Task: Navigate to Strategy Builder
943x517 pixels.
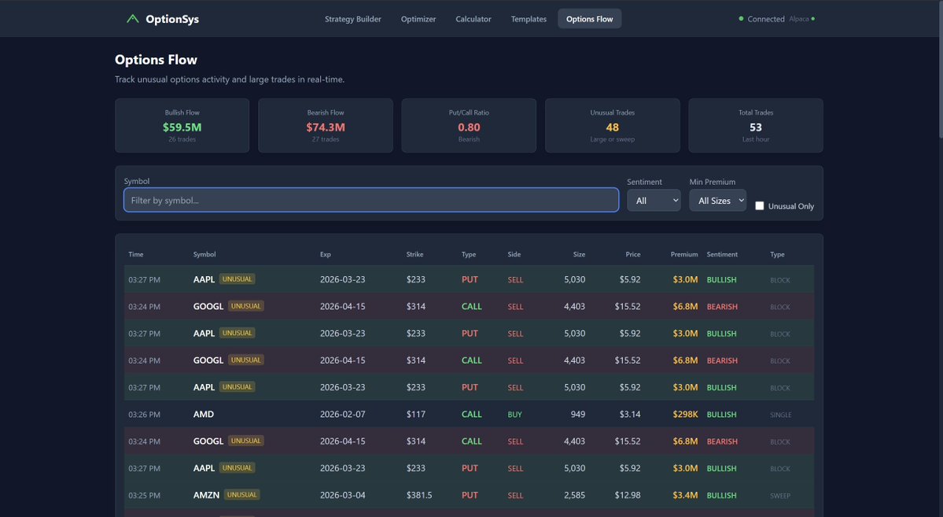Action: 352,18
